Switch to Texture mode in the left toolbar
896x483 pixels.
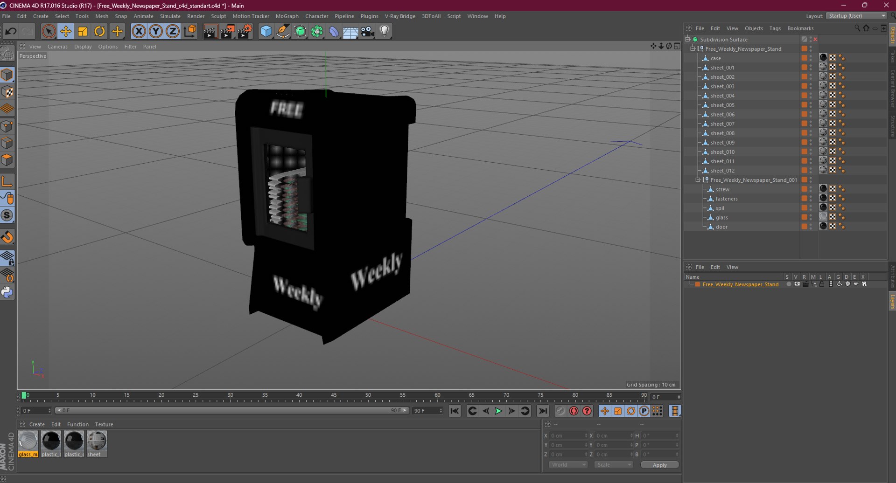(7, 92)
